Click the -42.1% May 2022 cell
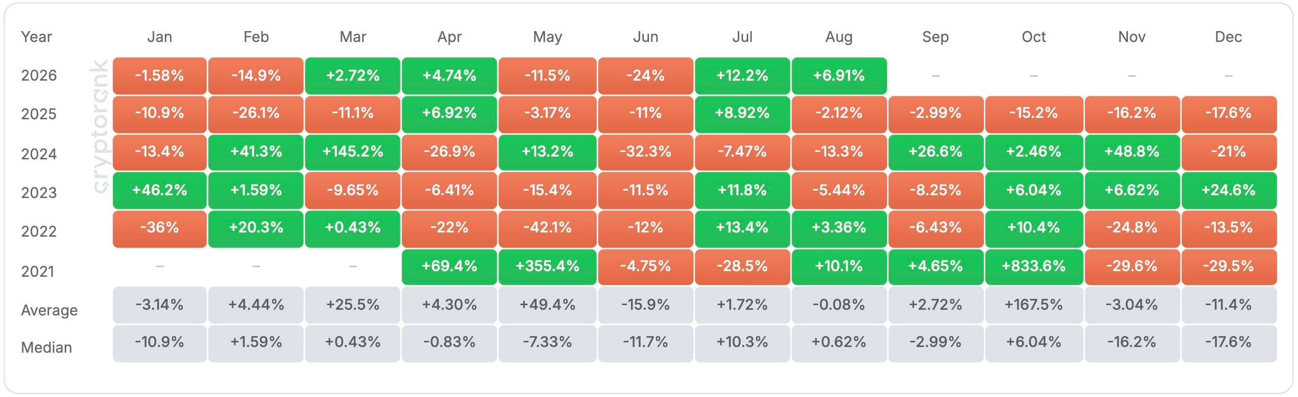Viewport: 1298px width, 397px height. pyautogui.click(x=547, y=228)
